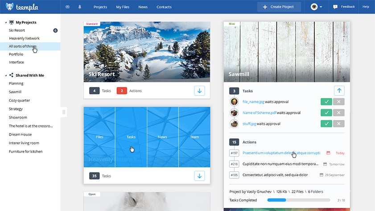Open the user avatar dropdown menu
The width and height of the screenshot is (375, 211).
click(317, 7)
